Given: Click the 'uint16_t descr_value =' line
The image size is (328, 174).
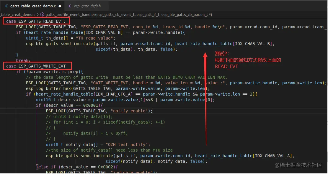Looking at the screenshot, I should click(x=125, y=100).
